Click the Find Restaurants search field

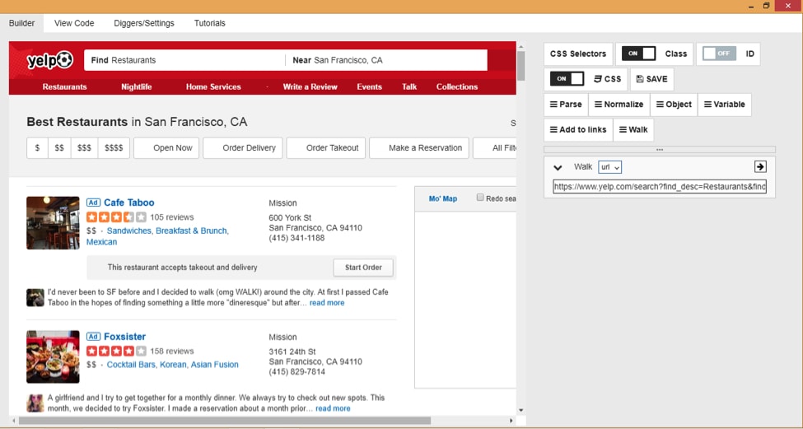(184, 60)
